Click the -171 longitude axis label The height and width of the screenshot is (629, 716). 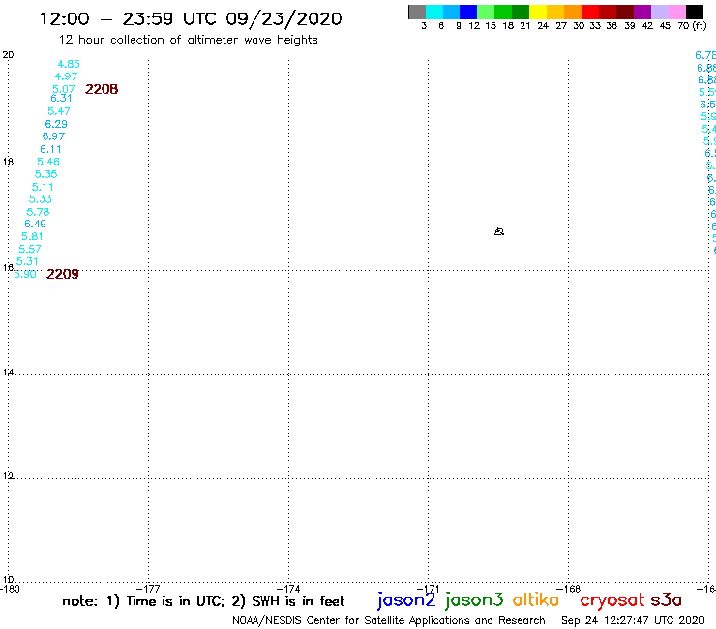[428, 589]
